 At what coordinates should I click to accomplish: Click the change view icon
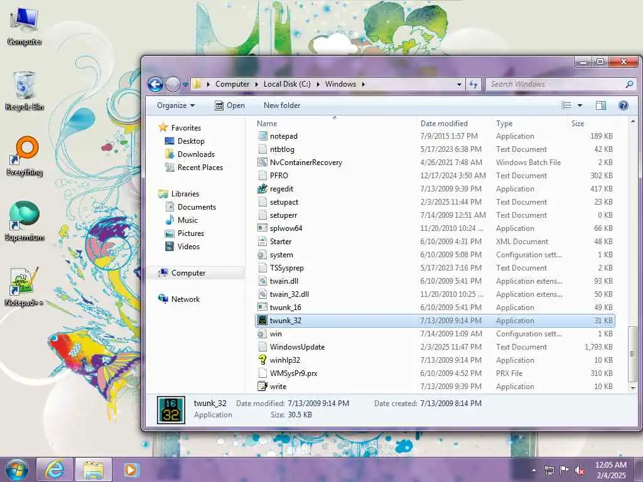tap(566, 105)
